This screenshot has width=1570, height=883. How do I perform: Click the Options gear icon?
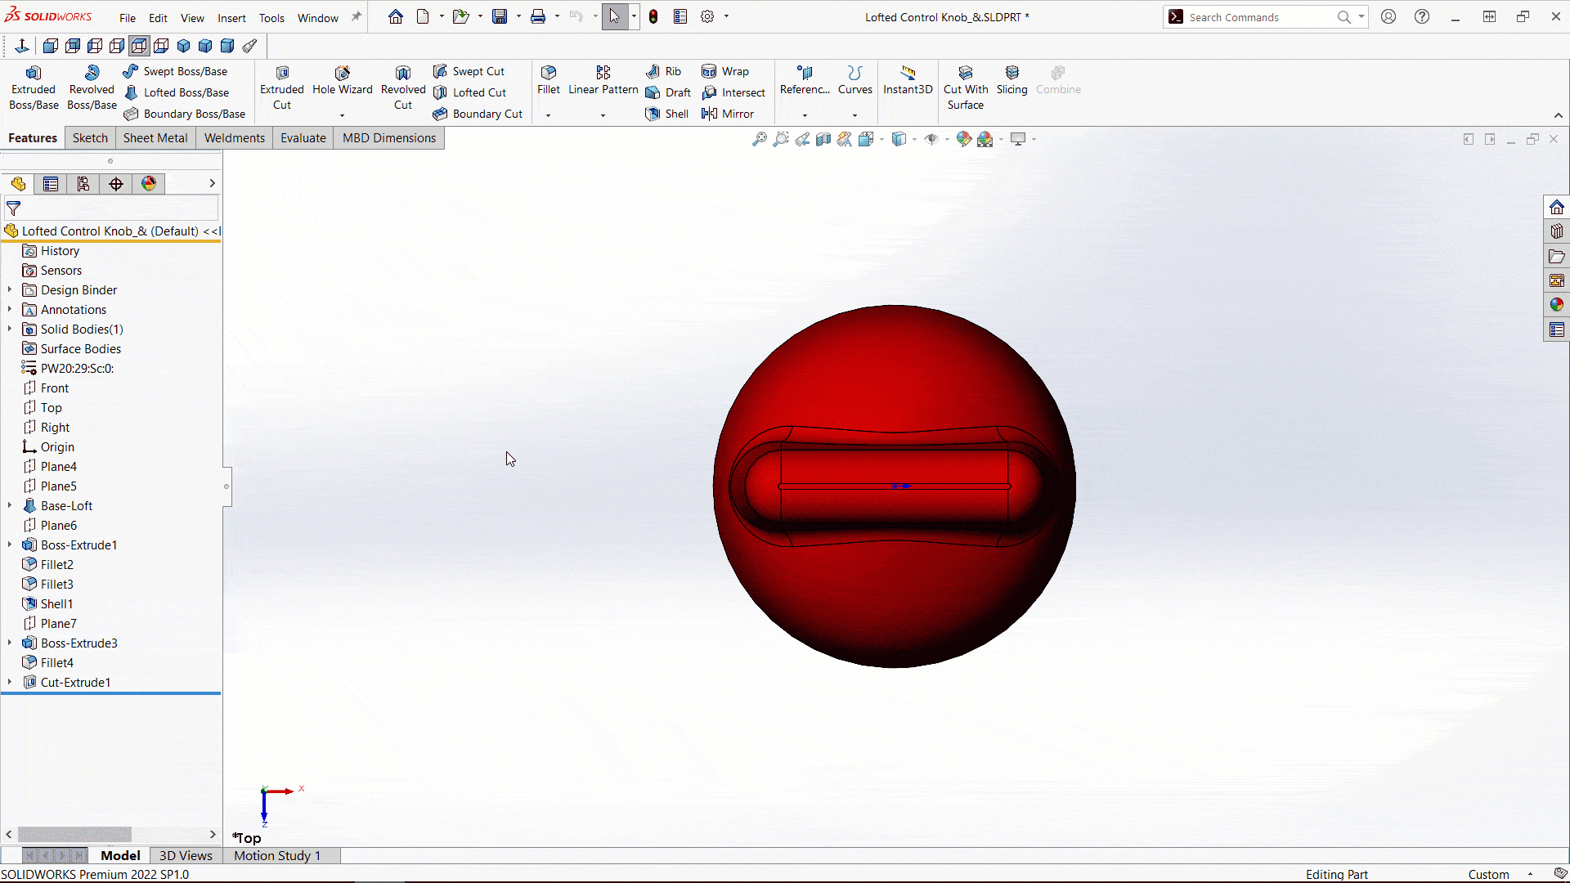point(707,16)
